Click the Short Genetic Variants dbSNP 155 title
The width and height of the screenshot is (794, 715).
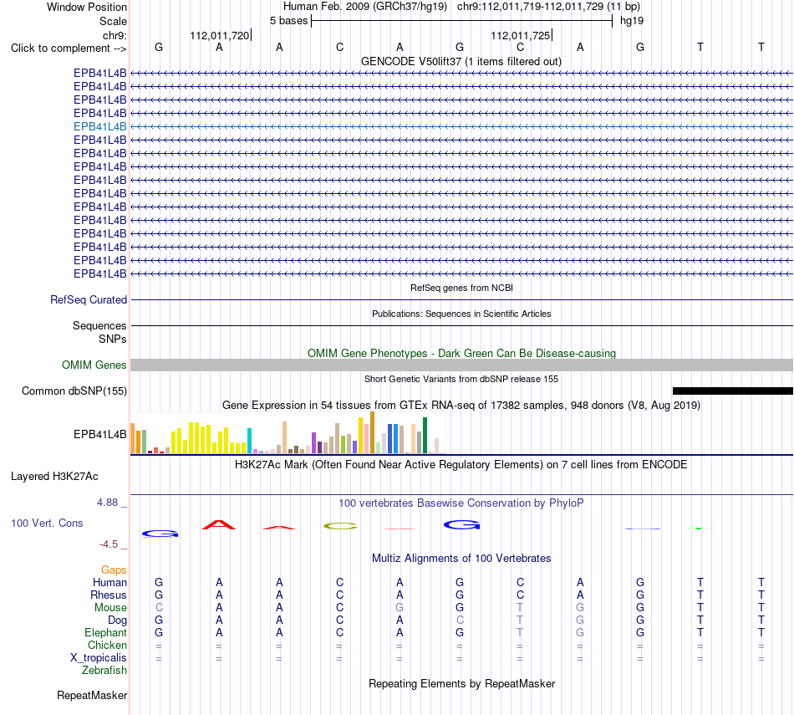[461, 379]
